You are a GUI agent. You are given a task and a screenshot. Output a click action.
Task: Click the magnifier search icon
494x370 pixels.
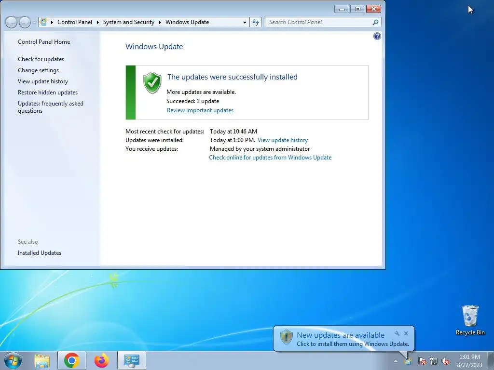click(375, 22)
